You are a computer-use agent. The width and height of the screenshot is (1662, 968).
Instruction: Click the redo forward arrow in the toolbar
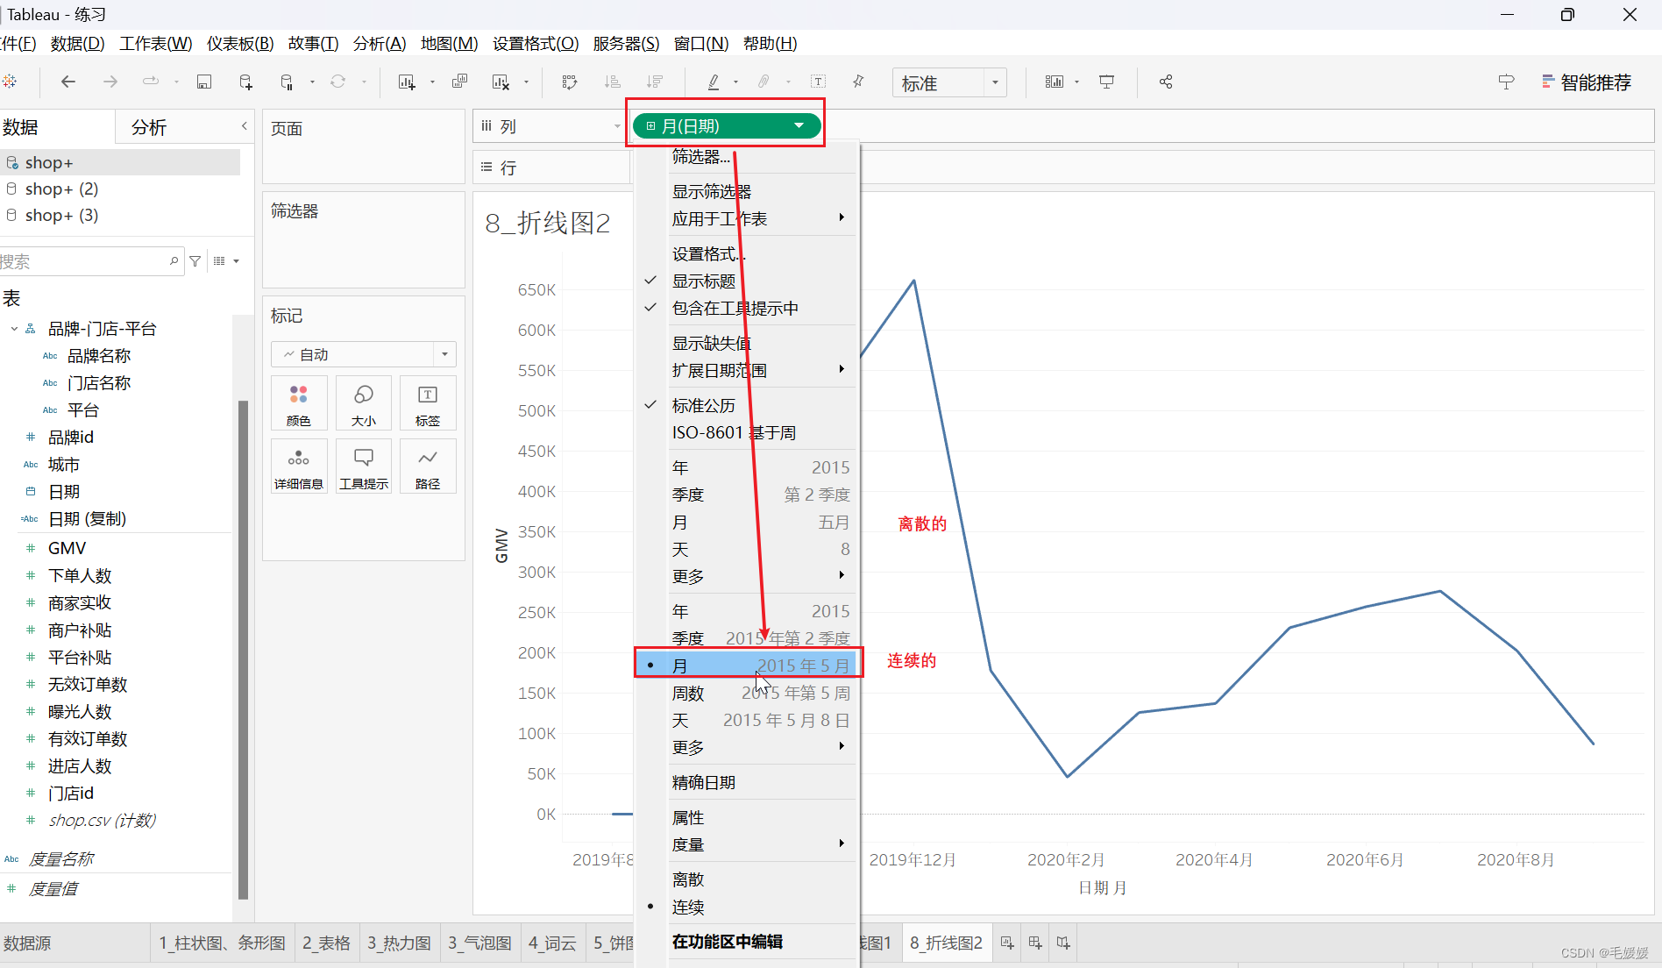[110, 82]
